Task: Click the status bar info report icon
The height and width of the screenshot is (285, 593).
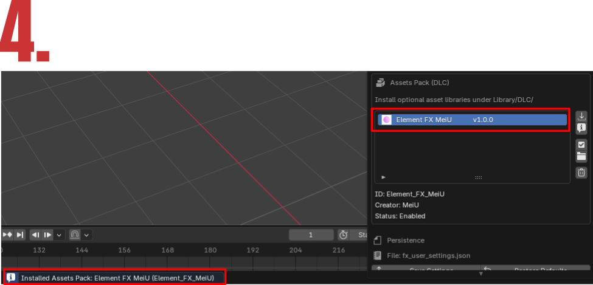Action: [x=12, y=278]
